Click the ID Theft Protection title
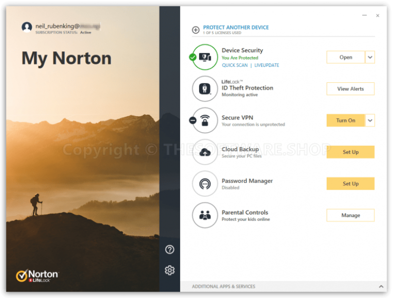 [x=247, y=88]
